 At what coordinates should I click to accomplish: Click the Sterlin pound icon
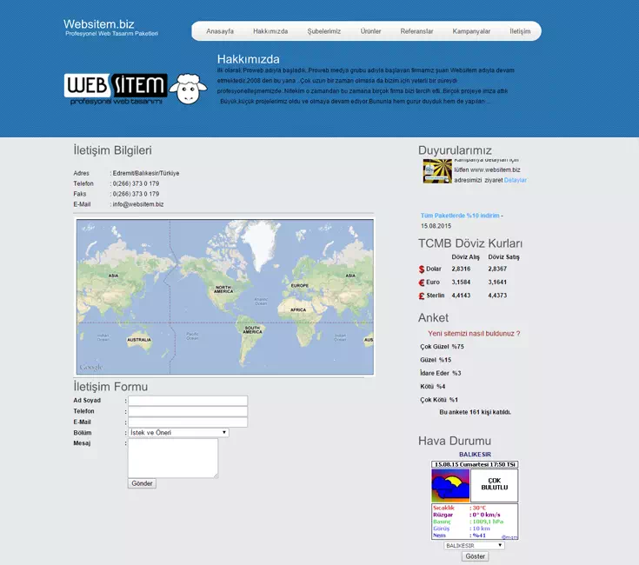click(x=422, y=296)
